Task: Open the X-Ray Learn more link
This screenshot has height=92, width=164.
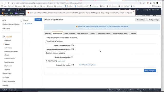Action: (x=61, y=61)
